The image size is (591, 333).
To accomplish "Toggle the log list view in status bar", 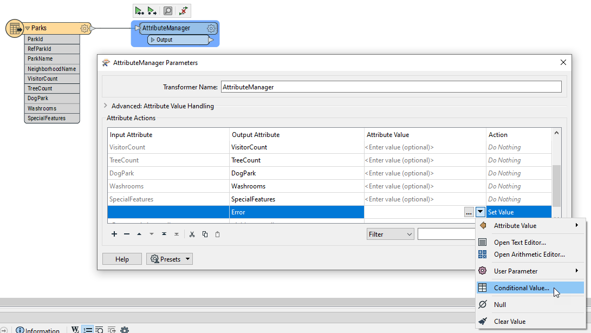I will coord(87,330).
